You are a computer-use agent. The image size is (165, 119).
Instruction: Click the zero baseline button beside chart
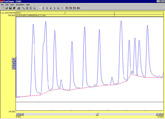(x=14, y=63)
